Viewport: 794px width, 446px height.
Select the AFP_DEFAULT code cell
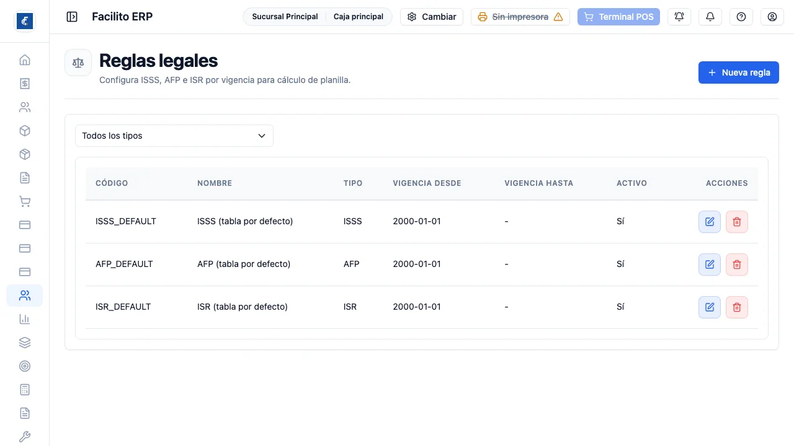click(x=124, y=264)
